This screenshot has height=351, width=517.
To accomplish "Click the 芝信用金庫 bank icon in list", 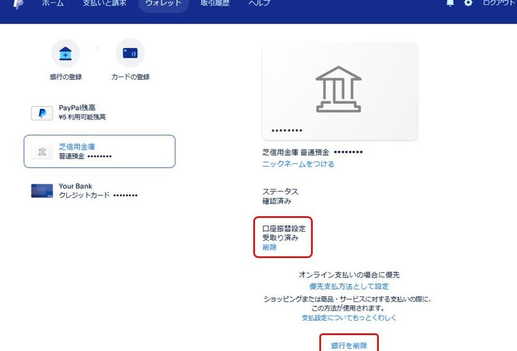I will 42,152.
